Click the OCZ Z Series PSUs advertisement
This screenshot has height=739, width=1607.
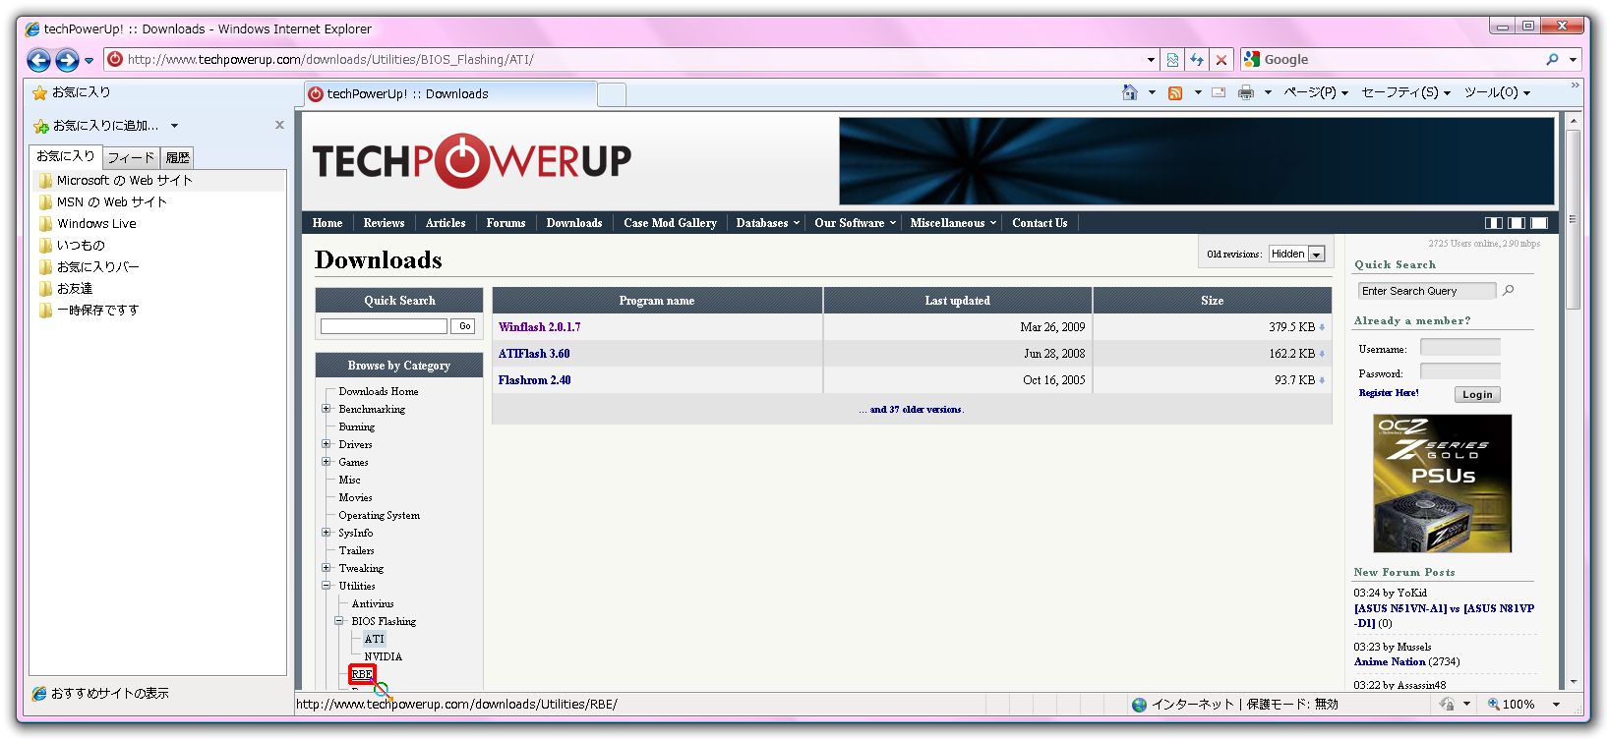point(1442,483)
